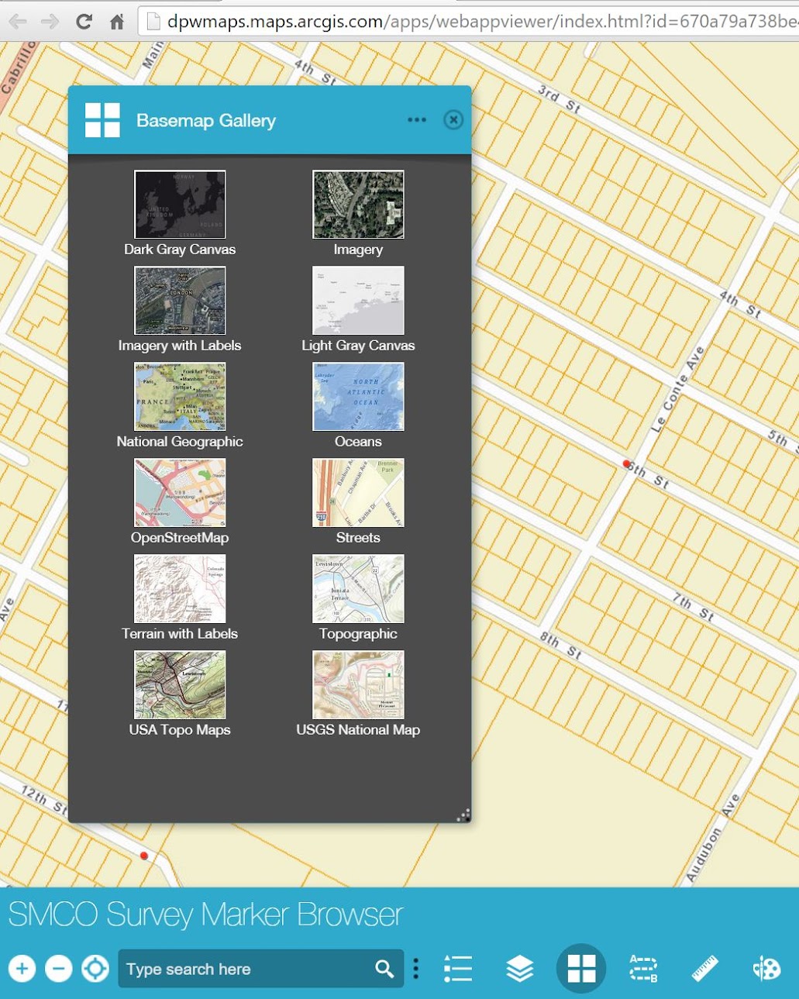Click the browser back arrow
799x999 pixels.
pyautogui.click(x=18, y=22)
